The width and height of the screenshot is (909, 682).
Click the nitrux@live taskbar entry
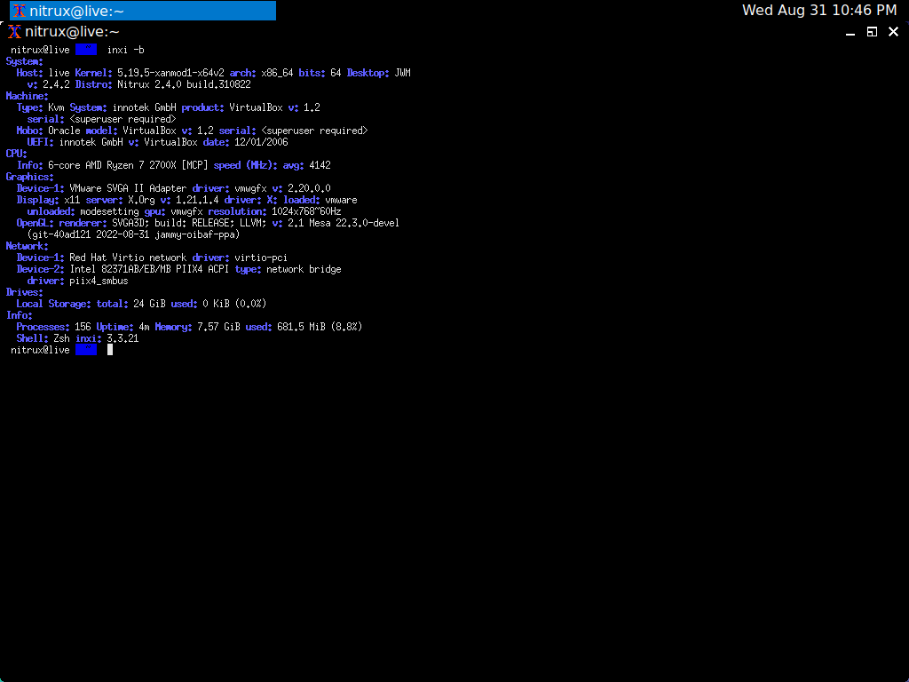pos(143,11)
